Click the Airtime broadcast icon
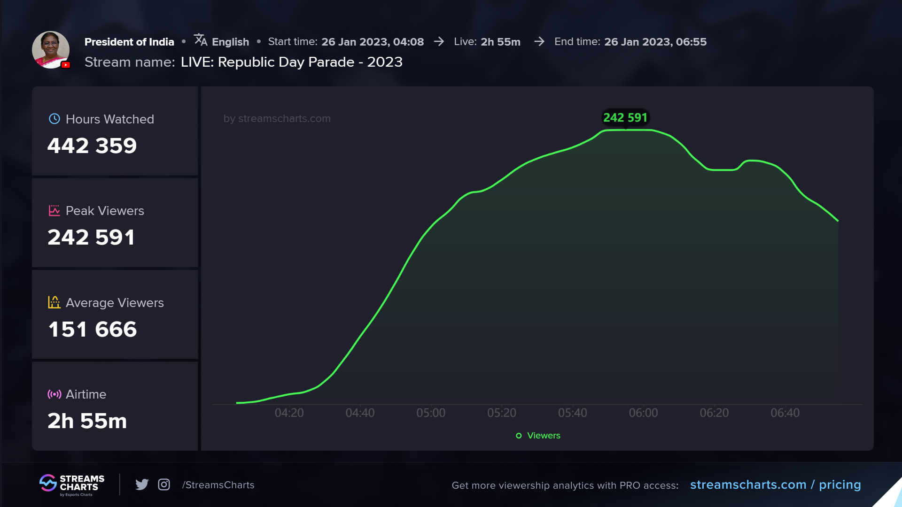Viewport: 902px width, 507px height. click(x=54, y=394)
